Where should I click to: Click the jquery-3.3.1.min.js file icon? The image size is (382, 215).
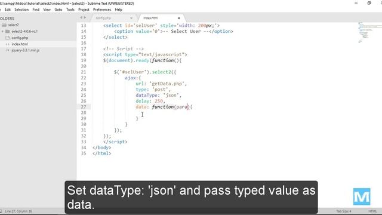[x=8, y=50]
